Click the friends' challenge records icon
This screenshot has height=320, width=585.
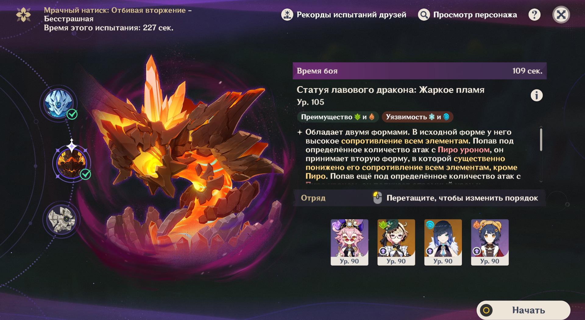pyautogui.click(x=287, y=15)
